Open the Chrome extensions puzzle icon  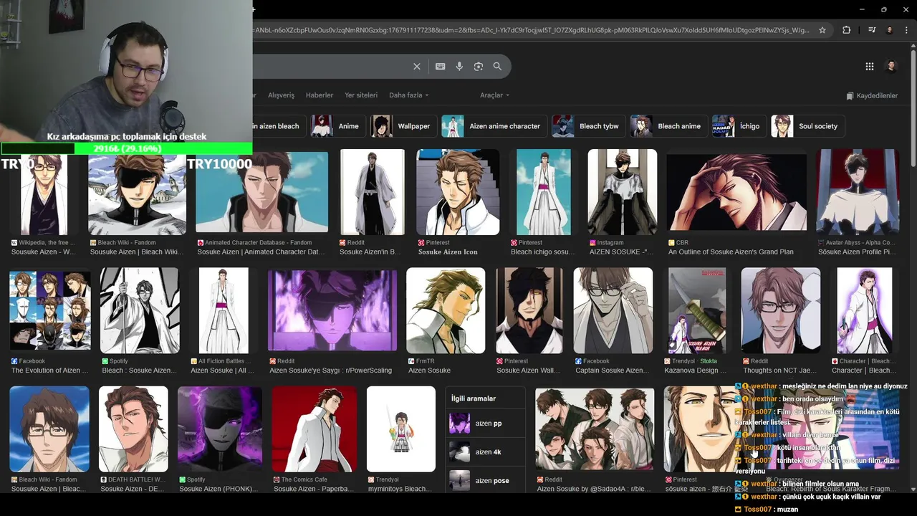847,30
